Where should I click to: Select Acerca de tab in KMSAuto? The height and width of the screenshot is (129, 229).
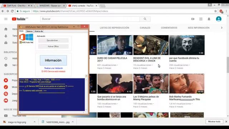[39, 31]
